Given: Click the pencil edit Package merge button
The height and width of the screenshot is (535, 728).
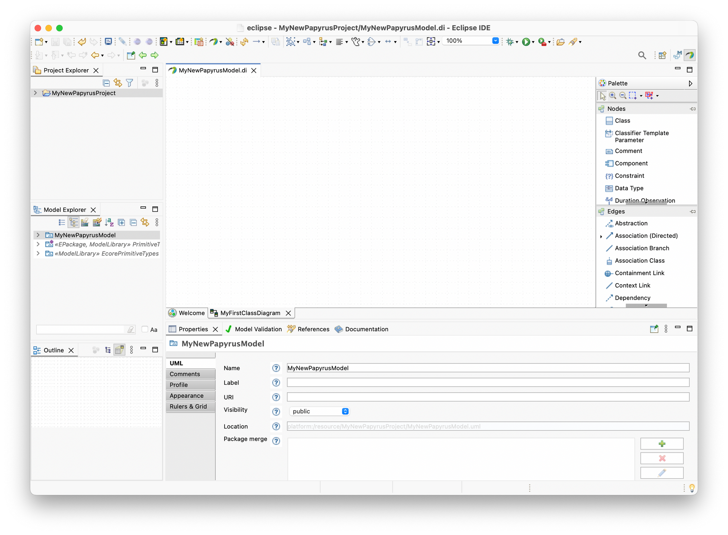Looking at the screenshot, I should tap(662, 473).
